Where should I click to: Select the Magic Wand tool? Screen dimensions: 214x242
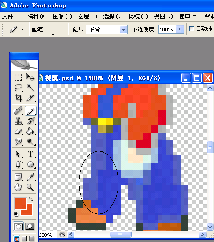(30, 88)
